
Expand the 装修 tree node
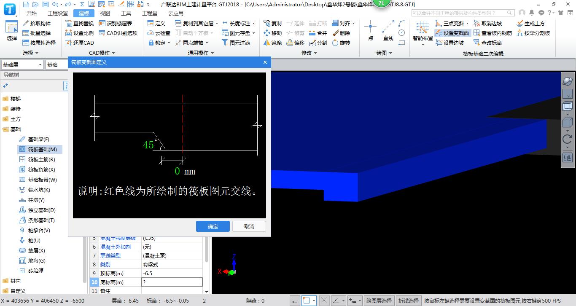pos(5,109)
